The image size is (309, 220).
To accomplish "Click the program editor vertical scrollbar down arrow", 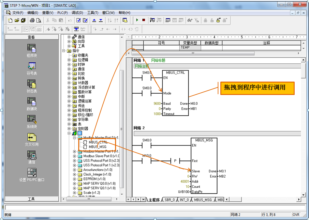I will coord(303,195).
